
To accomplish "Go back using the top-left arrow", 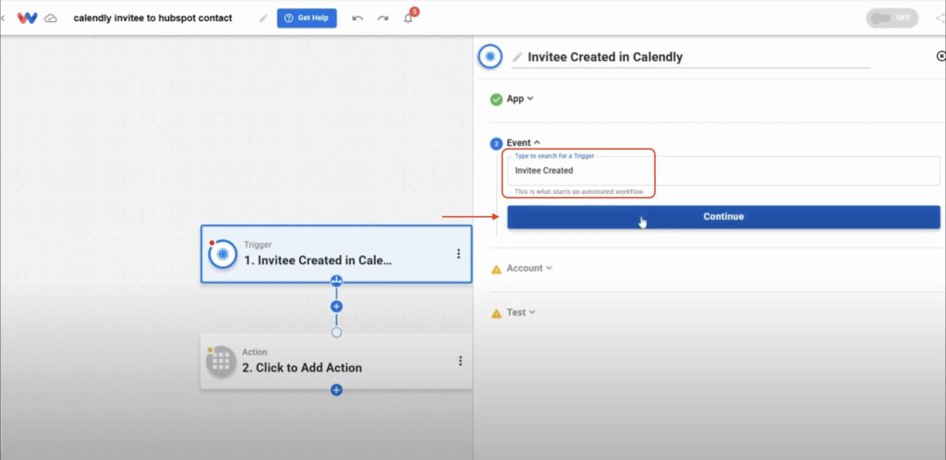I will pyautogui.click(x=3, y=18).
